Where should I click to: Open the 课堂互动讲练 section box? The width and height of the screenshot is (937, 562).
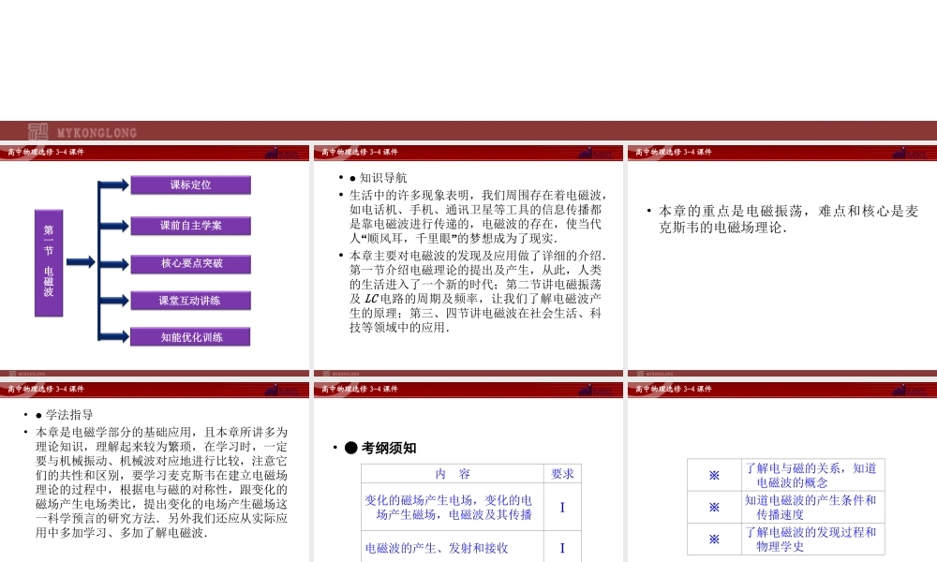click(x=190, y=301)
